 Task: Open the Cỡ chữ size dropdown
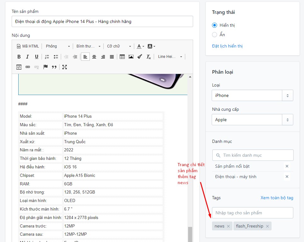point(119,46)
